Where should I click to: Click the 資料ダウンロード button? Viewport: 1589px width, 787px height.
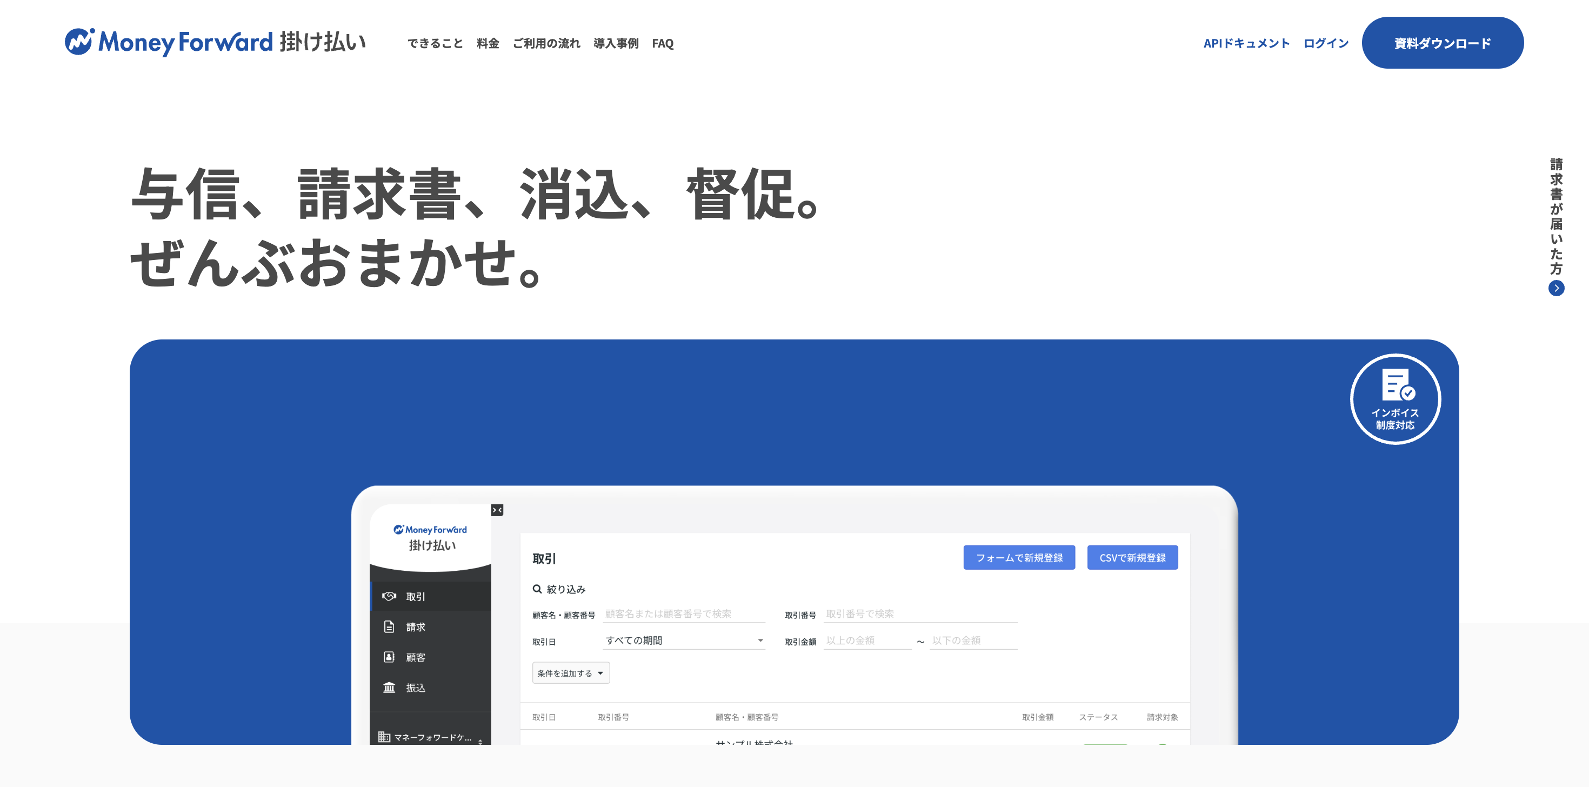coord(1442,43)
